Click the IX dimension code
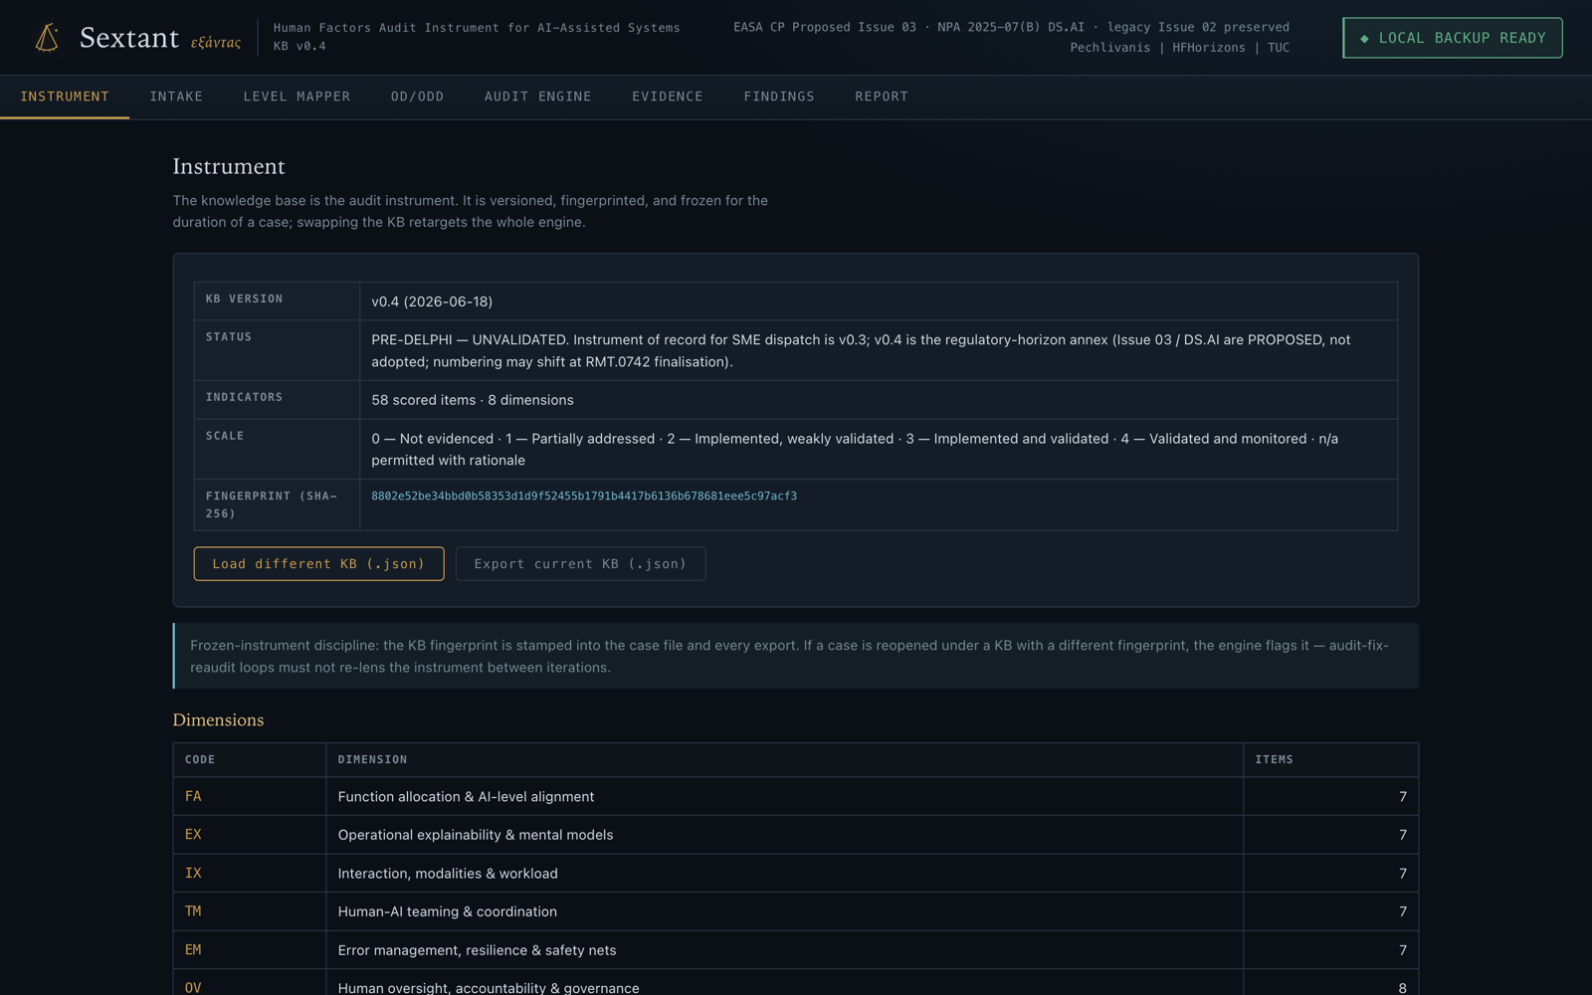 coord(193,873)
